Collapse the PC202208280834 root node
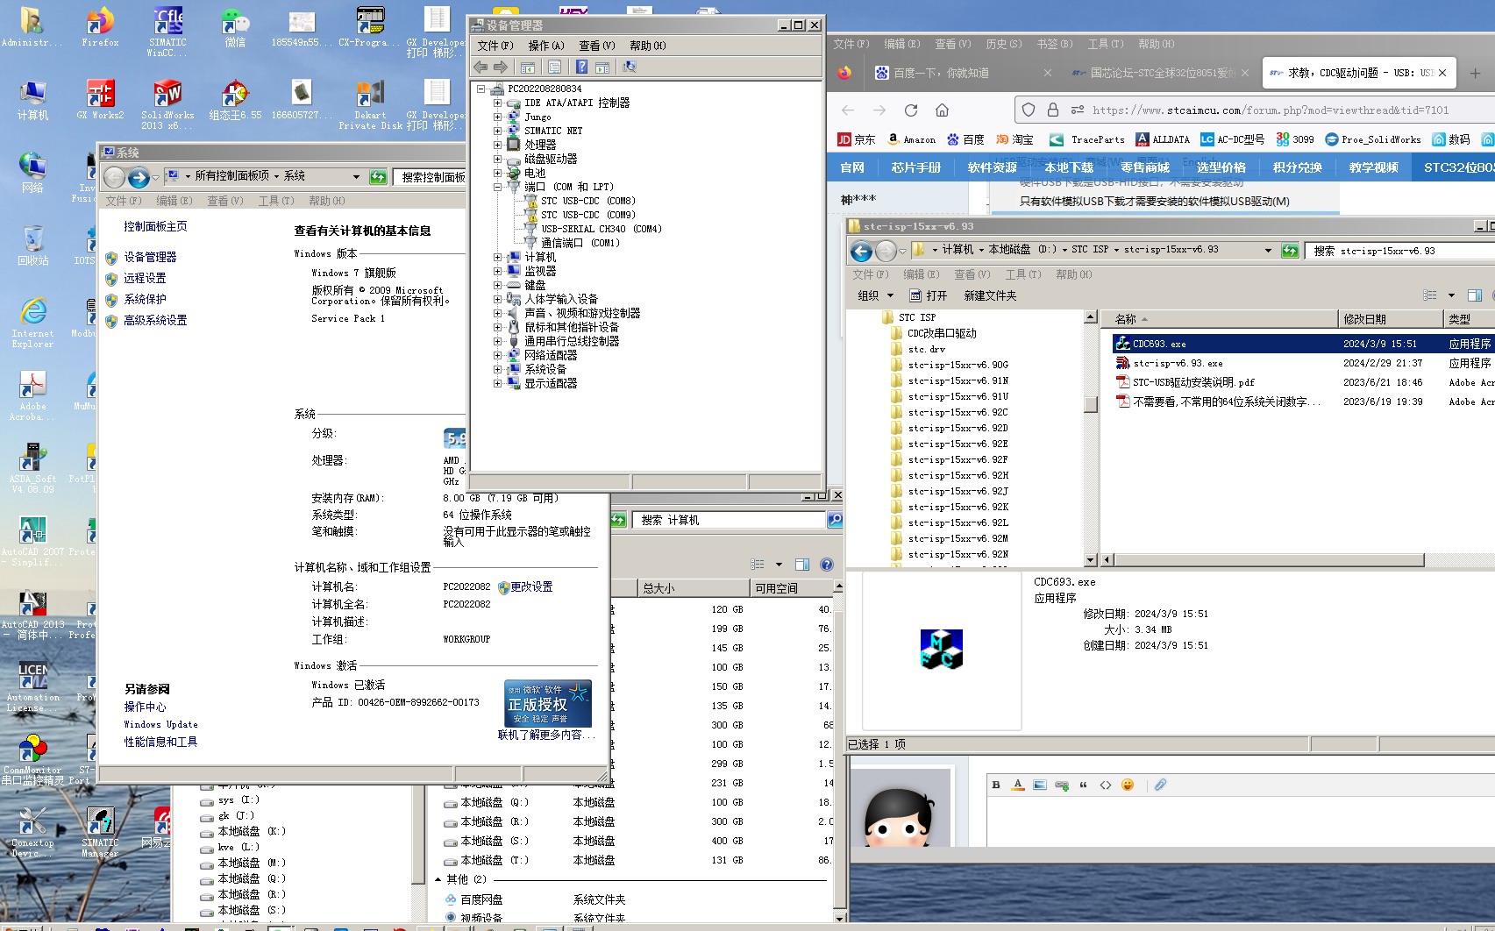The width and height of the screenshot is (1495, 931). (481, 89)
